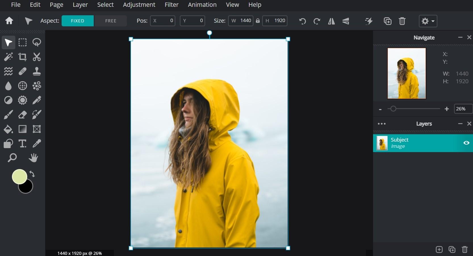473x256 pixels.
Task: Click the light green foreground color swatch
Action: (19, 176)
